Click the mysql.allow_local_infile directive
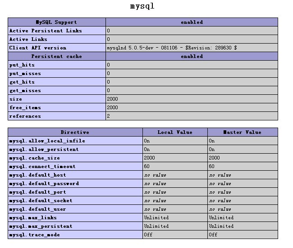 47,141
